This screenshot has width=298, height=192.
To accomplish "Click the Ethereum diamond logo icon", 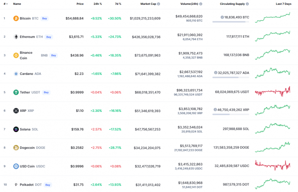I will click(x=16, y=37).
